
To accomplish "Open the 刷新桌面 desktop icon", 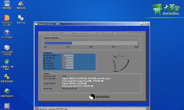I will [21, 5].
